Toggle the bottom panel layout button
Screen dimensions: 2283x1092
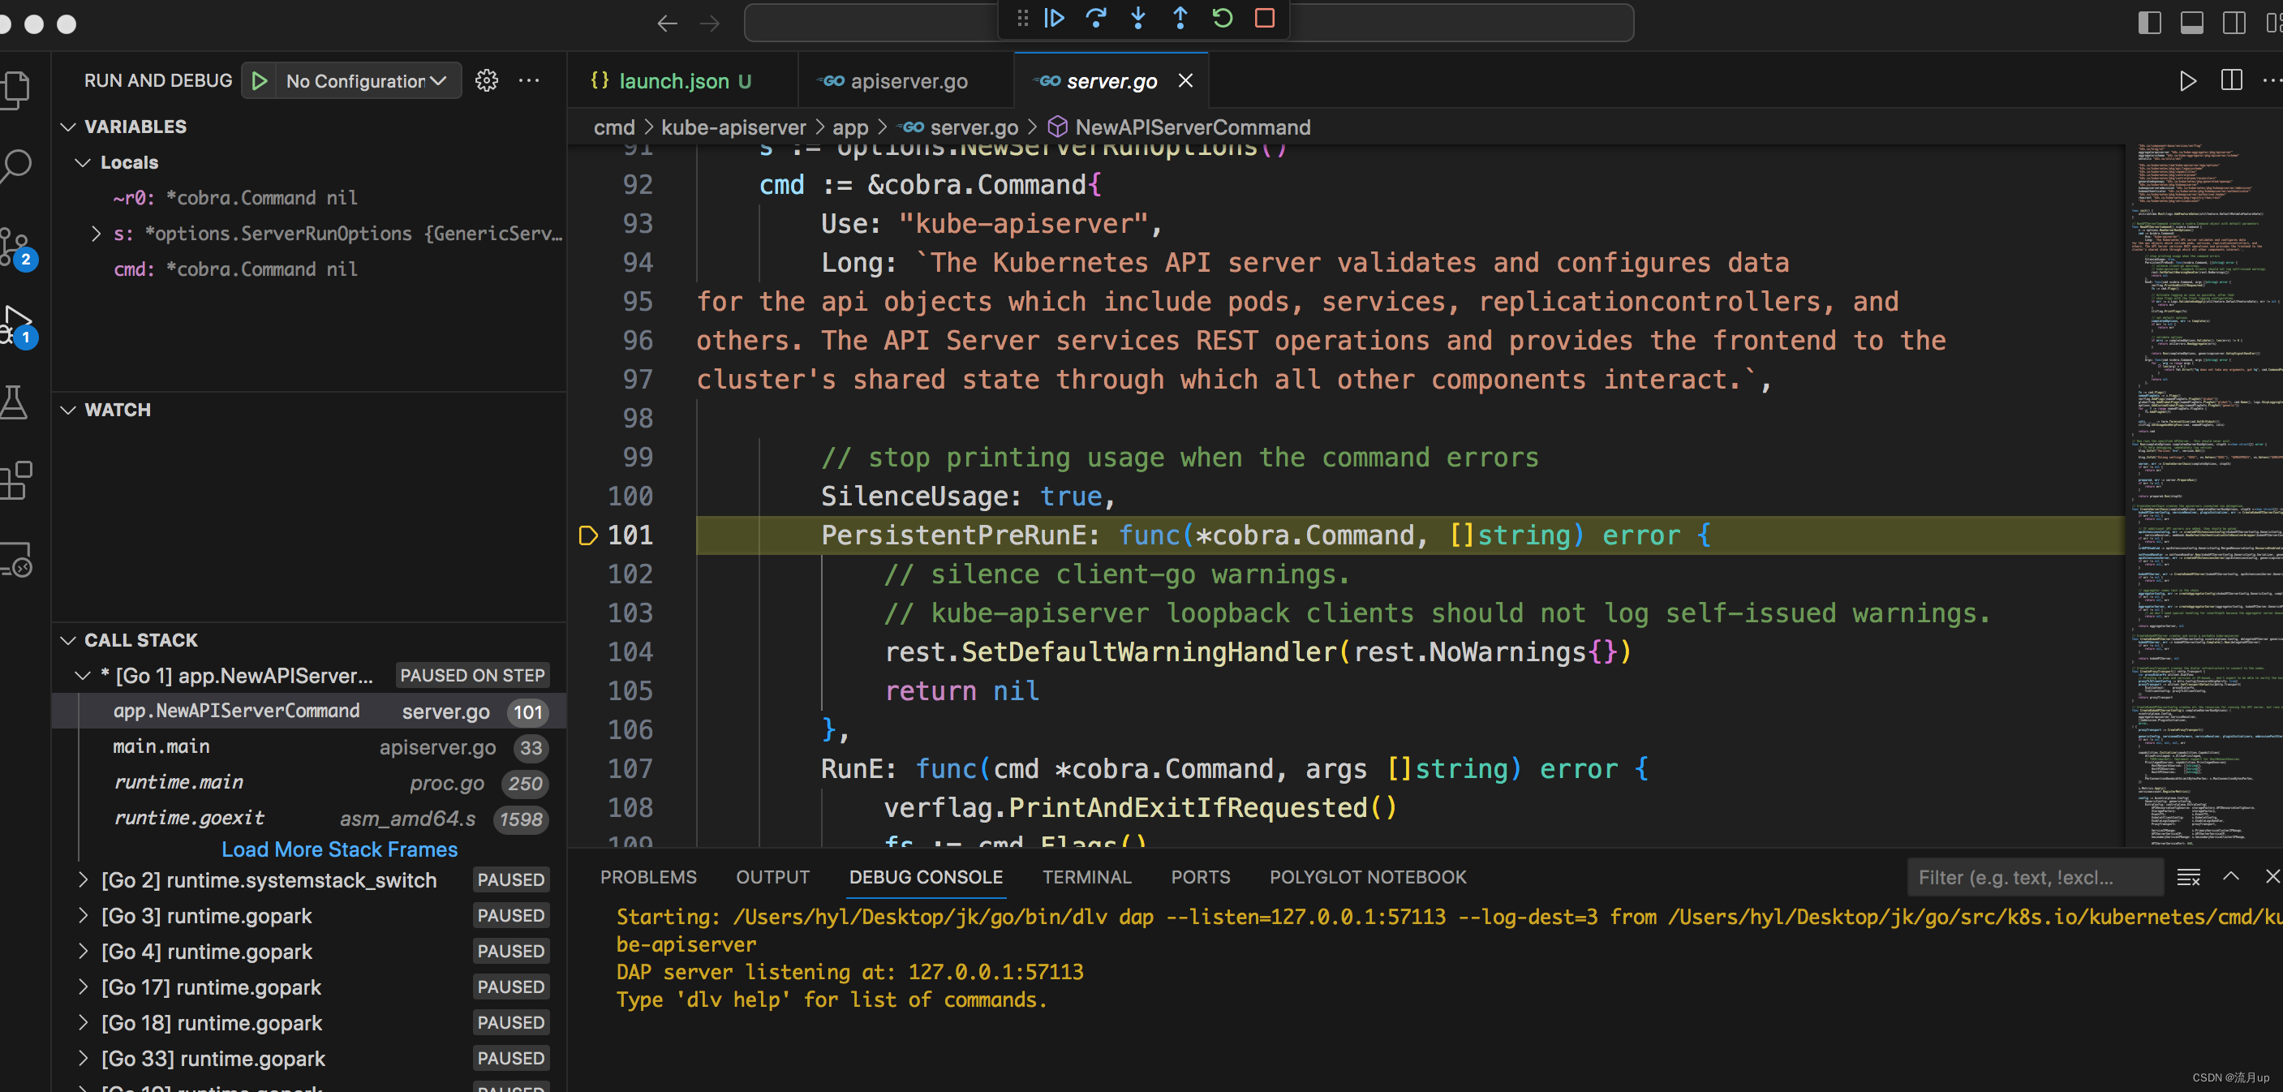pos(2191,22)
